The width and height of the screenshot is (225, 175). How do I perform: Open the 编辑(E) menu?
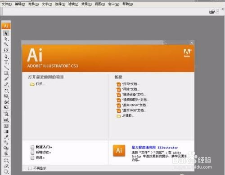coord(20,4)
